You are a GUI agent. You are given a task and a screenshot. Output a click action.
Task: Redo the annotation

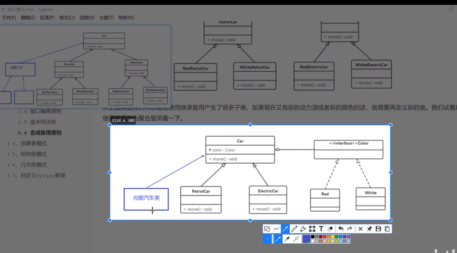pyautogui.click(x=350, y=229)
